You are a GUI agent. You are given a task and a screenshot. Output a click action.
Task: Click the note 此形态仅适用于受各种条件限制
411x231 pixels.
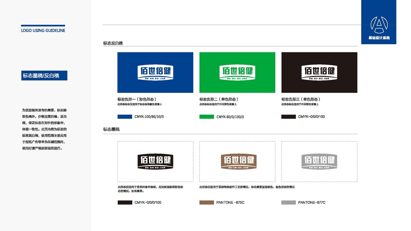tap(150, 189)
